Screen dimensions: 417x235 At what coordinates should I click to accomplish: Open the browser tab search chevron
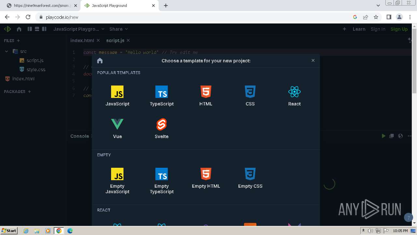pyautogui.click(x=378, y=6)
